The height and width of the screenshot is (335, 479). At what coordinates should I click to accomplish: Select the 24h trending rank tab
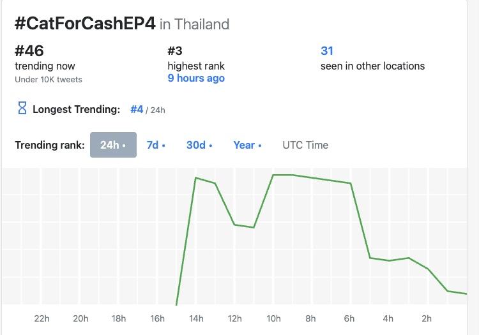tap(113, 145)
